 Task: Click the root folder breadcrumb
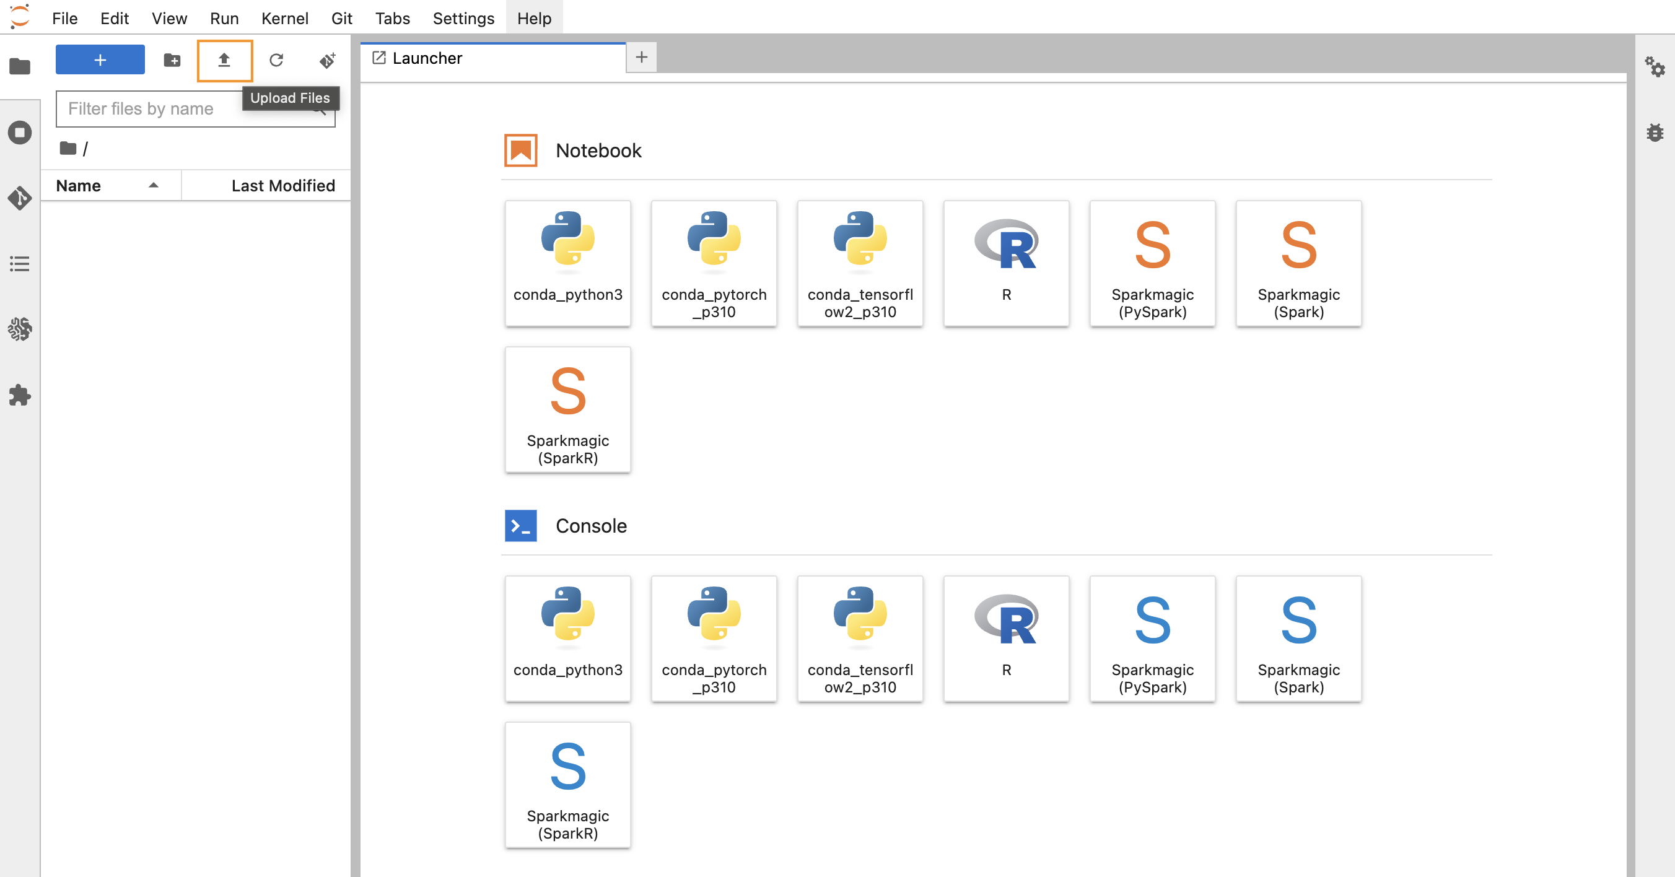coord(68,148)
